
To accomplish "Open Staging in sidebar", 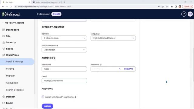I will click(10, 69).
